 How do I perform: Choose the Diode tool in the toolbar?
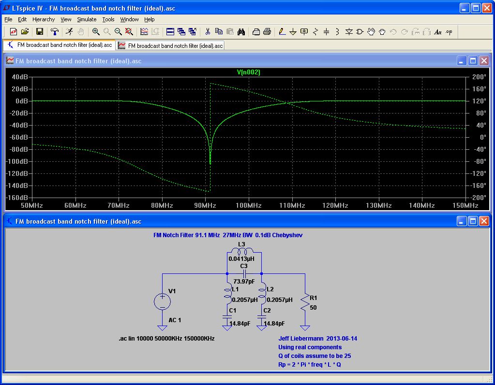pos(349,32)
